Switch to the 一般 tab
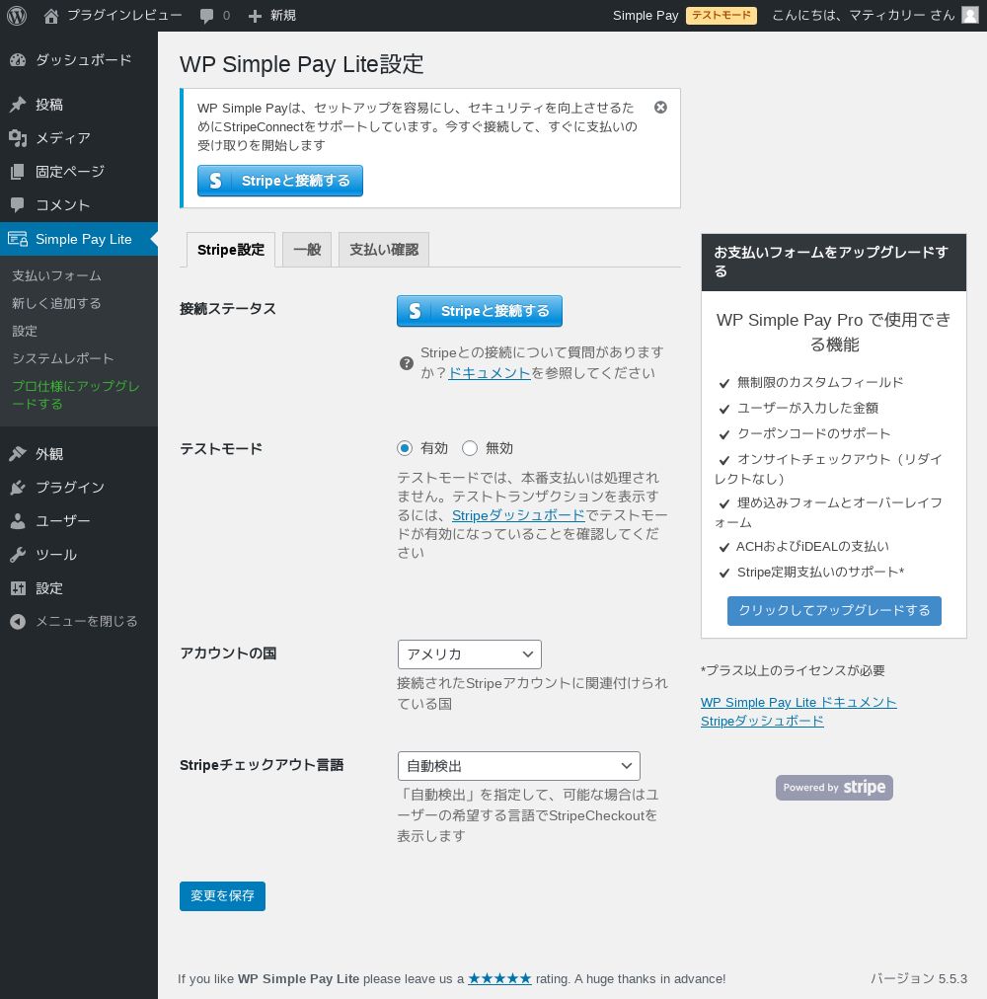Screen dimensions: 987x999 tap(307, 250)
